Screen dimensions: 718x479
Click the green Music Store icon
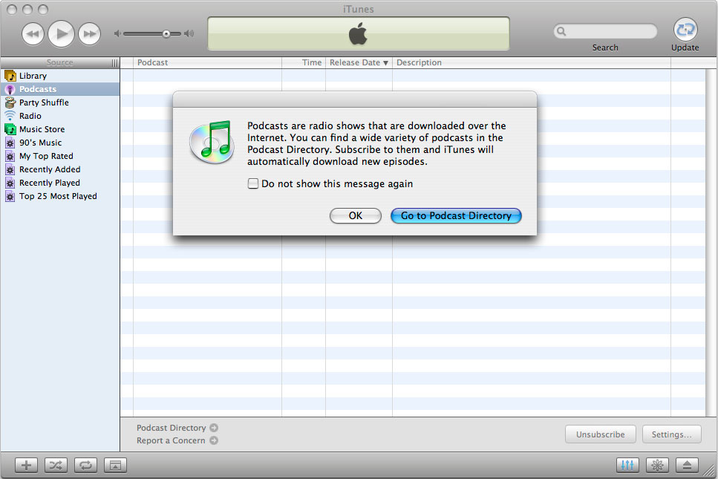(10, 129)
